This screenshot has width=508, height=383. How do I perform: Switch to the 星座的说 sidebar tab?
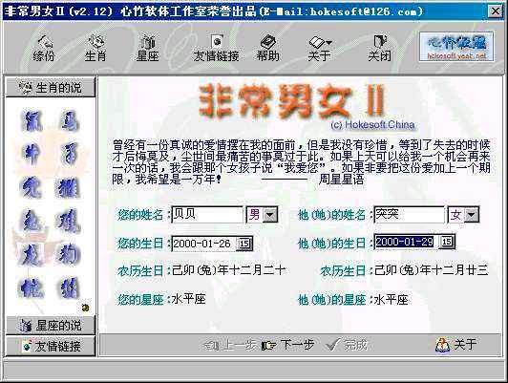(x=51, y=326)
